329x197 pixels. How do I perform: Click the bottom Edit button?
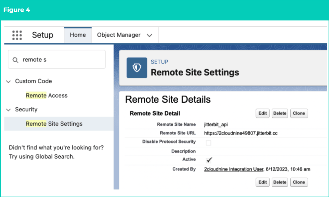[x=262, y=182]
